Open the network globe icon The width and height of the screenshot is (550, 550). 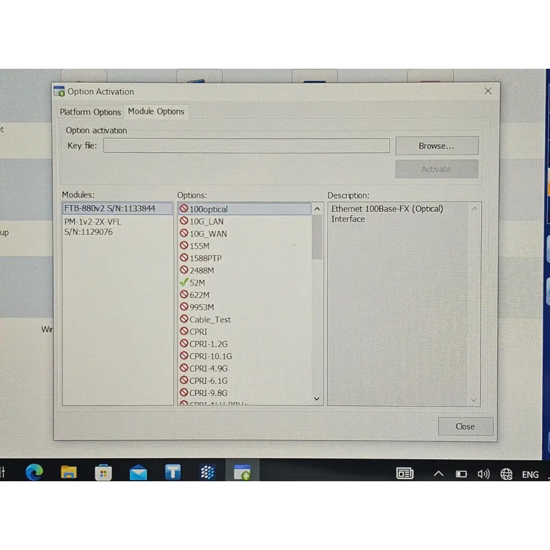(x=506, y=474)
